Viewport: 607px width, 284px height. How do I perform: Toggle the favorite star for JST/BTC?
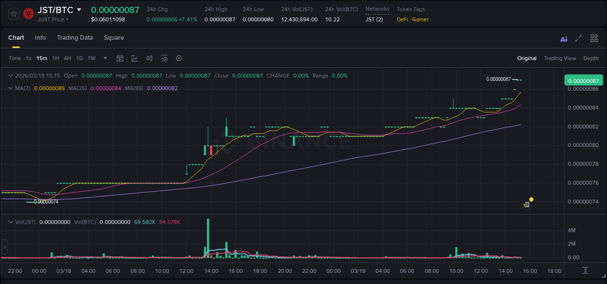click(x=13, y=13)
